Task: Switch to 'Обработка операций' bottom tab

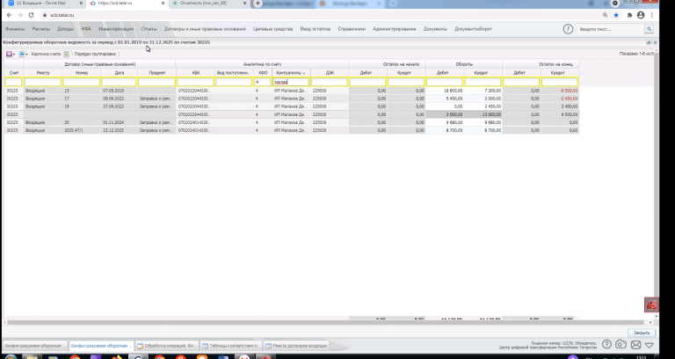Action: coord(167,346)
